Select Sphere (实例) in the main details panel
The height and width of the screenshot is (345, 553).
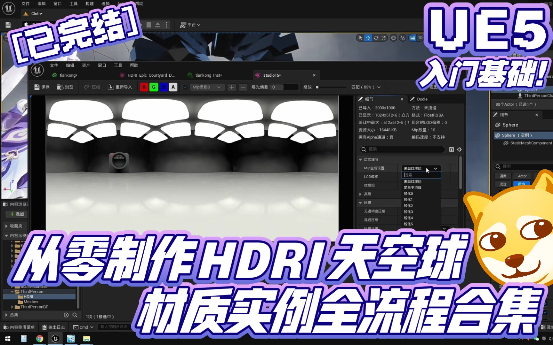pyautogui.click(x=523, y=135)
